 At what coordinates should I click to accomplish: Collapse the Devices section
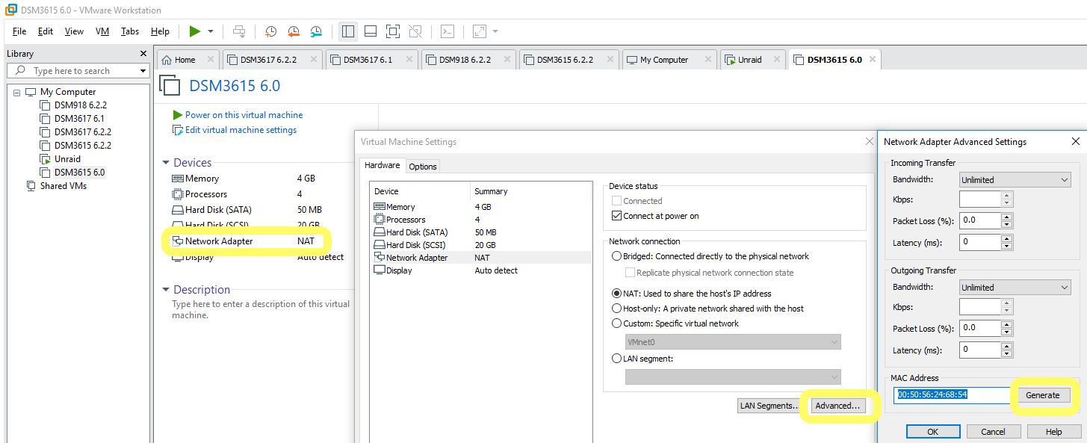click(x=166, y=163)
